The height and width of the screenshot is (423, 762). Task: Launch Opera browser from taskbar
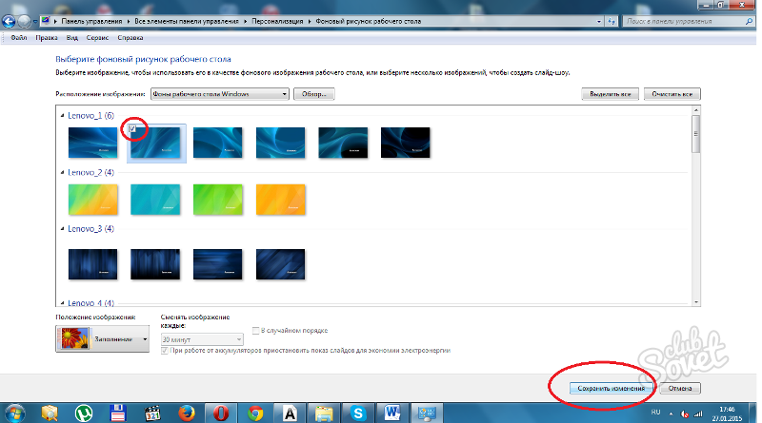[218, 412]
